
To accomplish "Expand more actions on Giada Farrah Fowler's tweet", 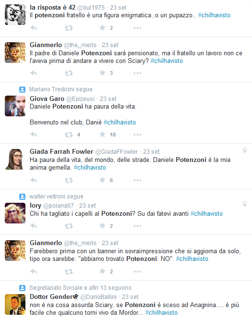I will point(137,180).
